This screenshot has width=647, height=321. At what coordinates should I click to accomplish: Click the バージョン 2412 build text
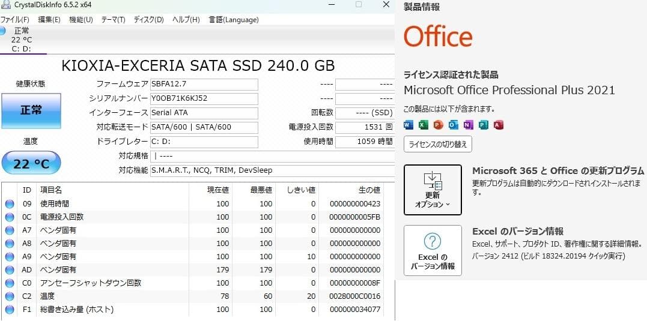pos(548,256)
